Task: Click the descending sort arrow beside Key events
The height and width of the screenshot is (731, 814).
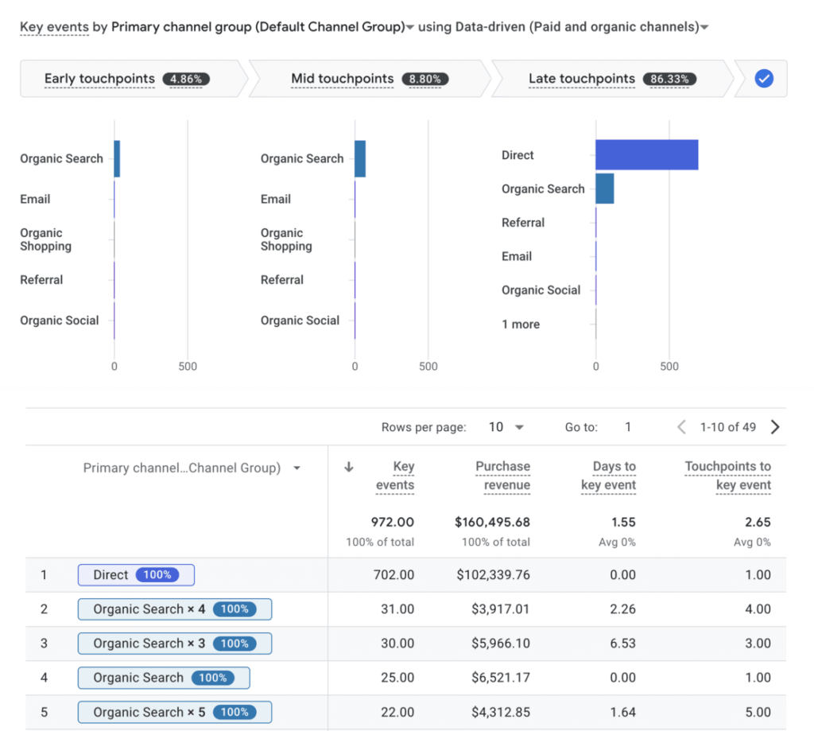Action: click(348, 468)
